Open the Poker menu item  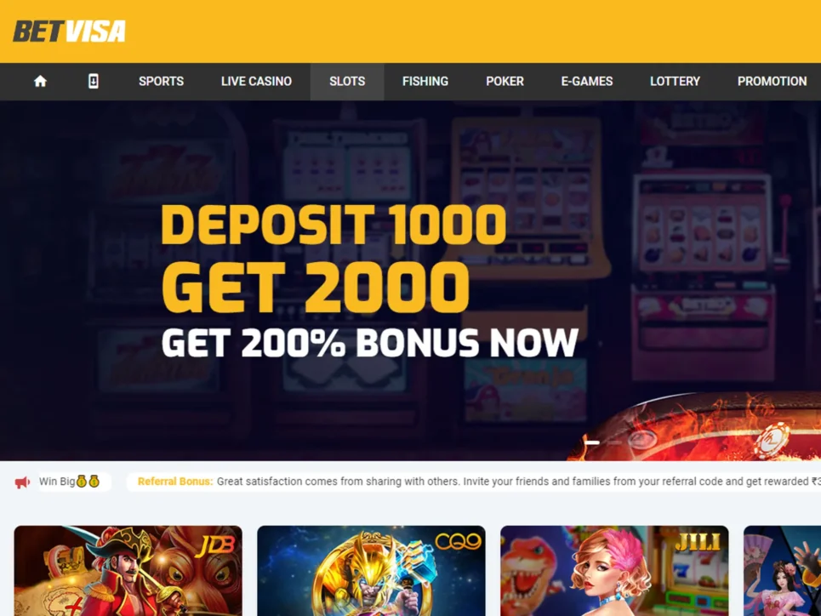coord(505,81)
